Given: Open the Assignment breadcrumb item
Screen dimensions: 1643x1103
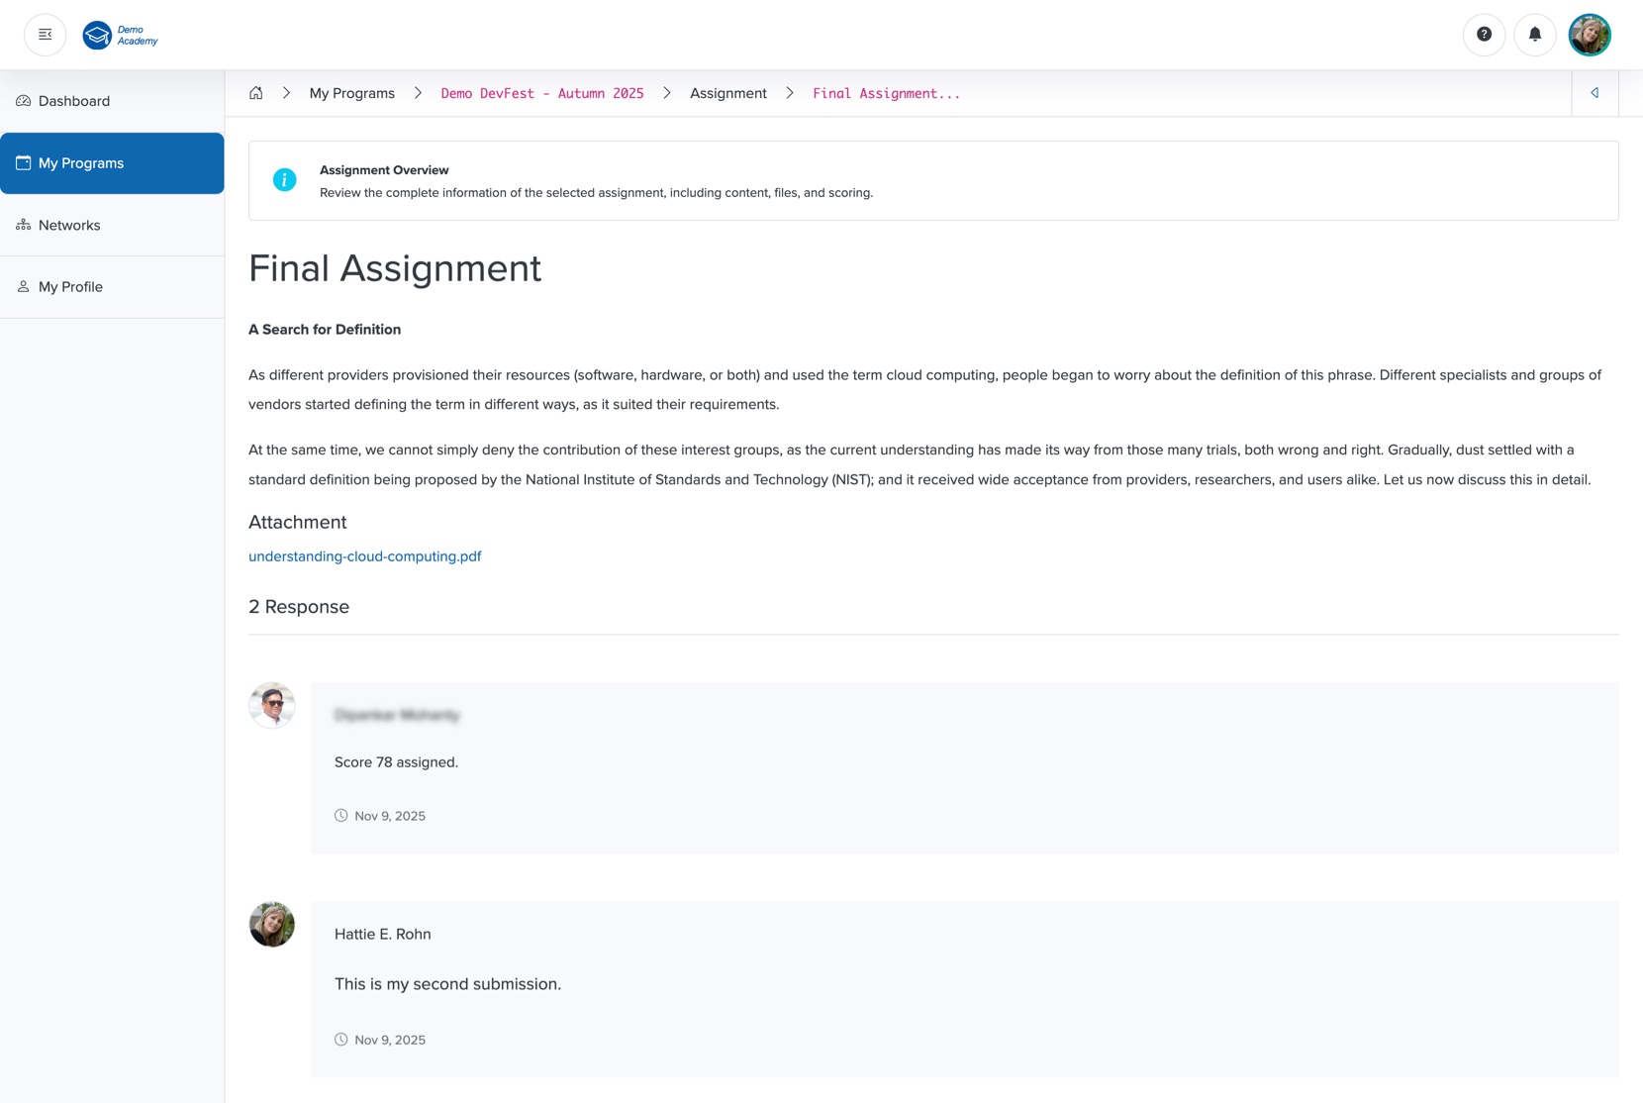Looking at the screenshot, I should pos(727,92).
